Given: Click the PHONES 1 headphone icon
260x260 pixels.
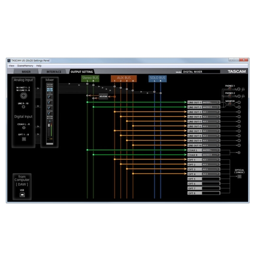Looking at the screenshot, I should [x=244, y=89].
